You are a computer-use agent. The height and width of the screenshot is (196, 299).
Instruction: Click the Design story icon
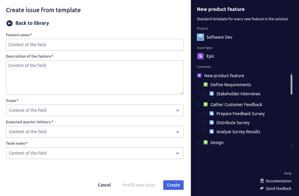click(x=206, y=142)
